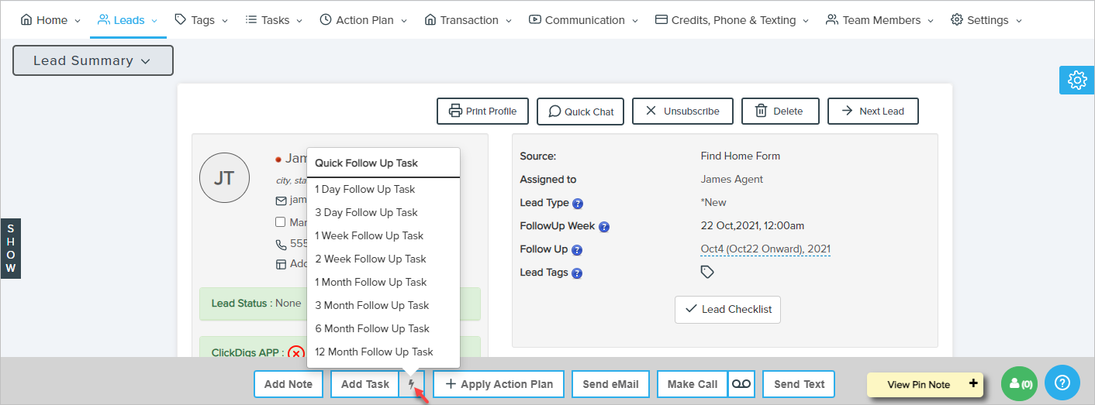Toggle the checkbox under the lead email
Image resolution: width=1095 pixels, height=405 pixels.
(x=281, y=222)
